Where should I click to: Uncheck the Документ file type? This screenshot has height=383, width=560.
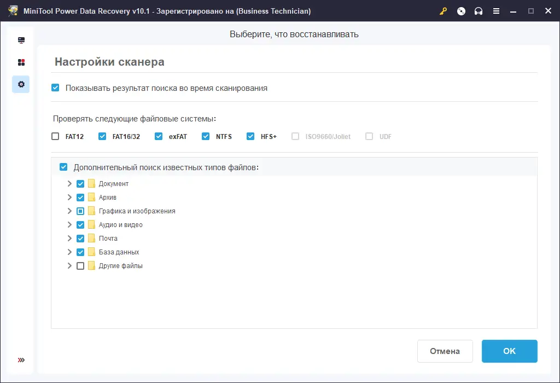(80, 184)
